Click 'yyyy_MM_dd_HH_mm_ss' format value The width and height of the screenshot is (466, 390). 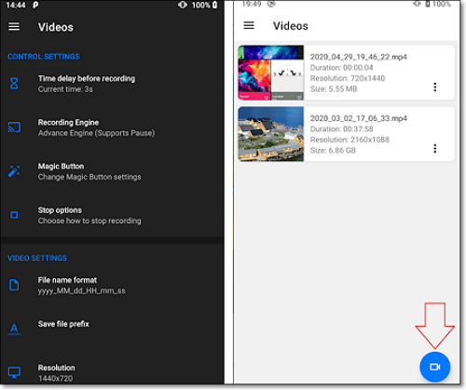point(82,291)
